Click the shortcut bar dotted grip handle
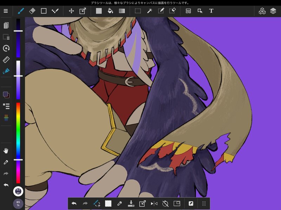The image size is (281, 210). coord(204,203)
